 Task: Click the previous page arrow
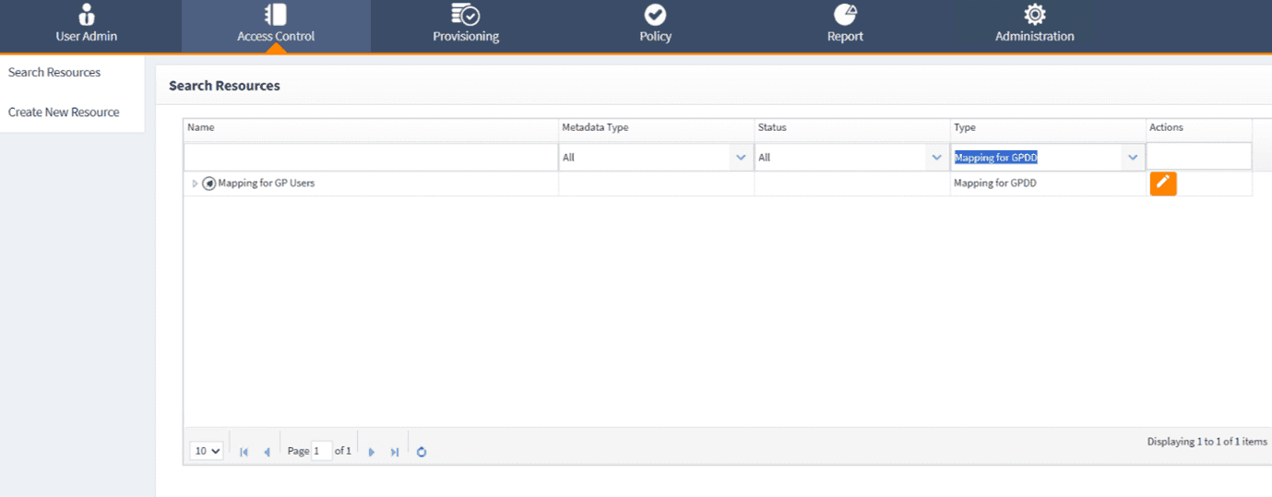267,452
